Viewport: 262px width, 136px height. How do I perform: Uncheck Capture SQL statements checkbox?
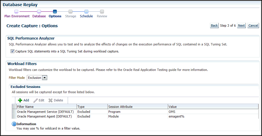(12, 51)
